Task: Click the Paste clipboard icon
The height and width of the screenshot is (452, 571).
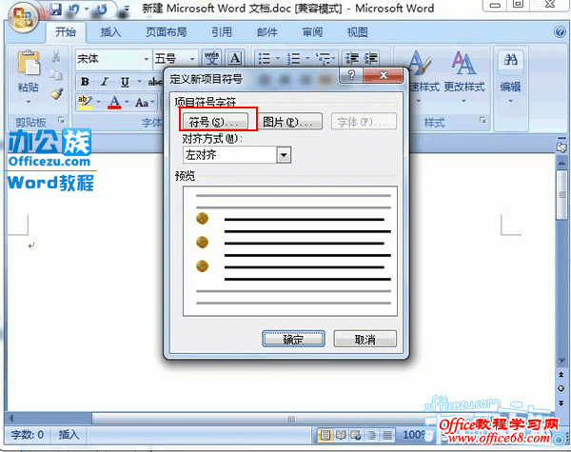Action: [29, 63]
